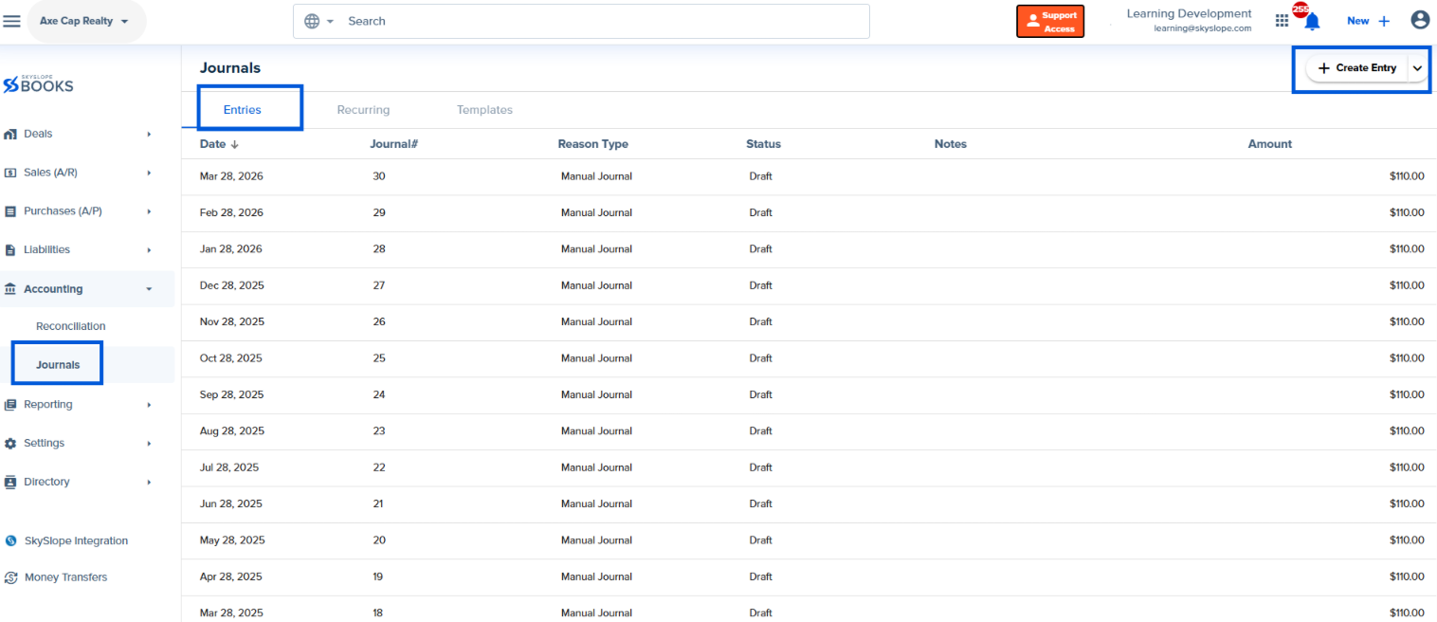
Task: Click the Support Access button
Action: (1050, 21)
